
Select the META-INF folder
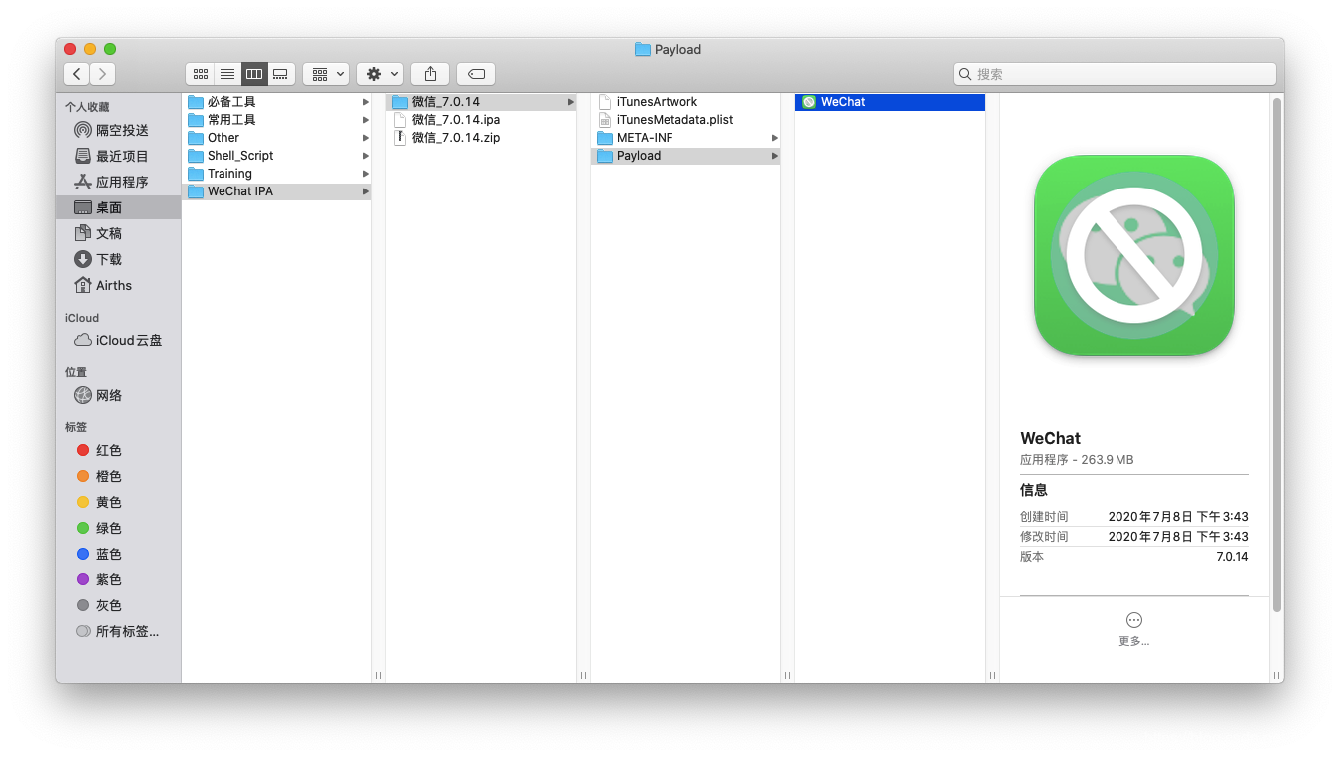click(x=685, y=138)
